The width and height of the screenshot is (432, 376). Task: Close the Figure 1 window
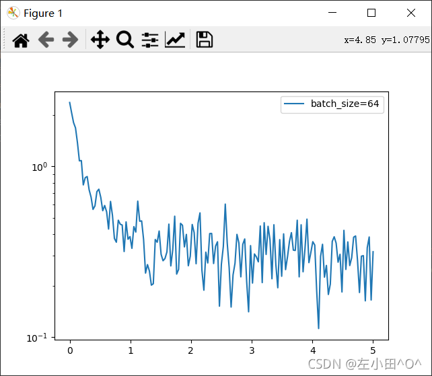click(411, 13)
